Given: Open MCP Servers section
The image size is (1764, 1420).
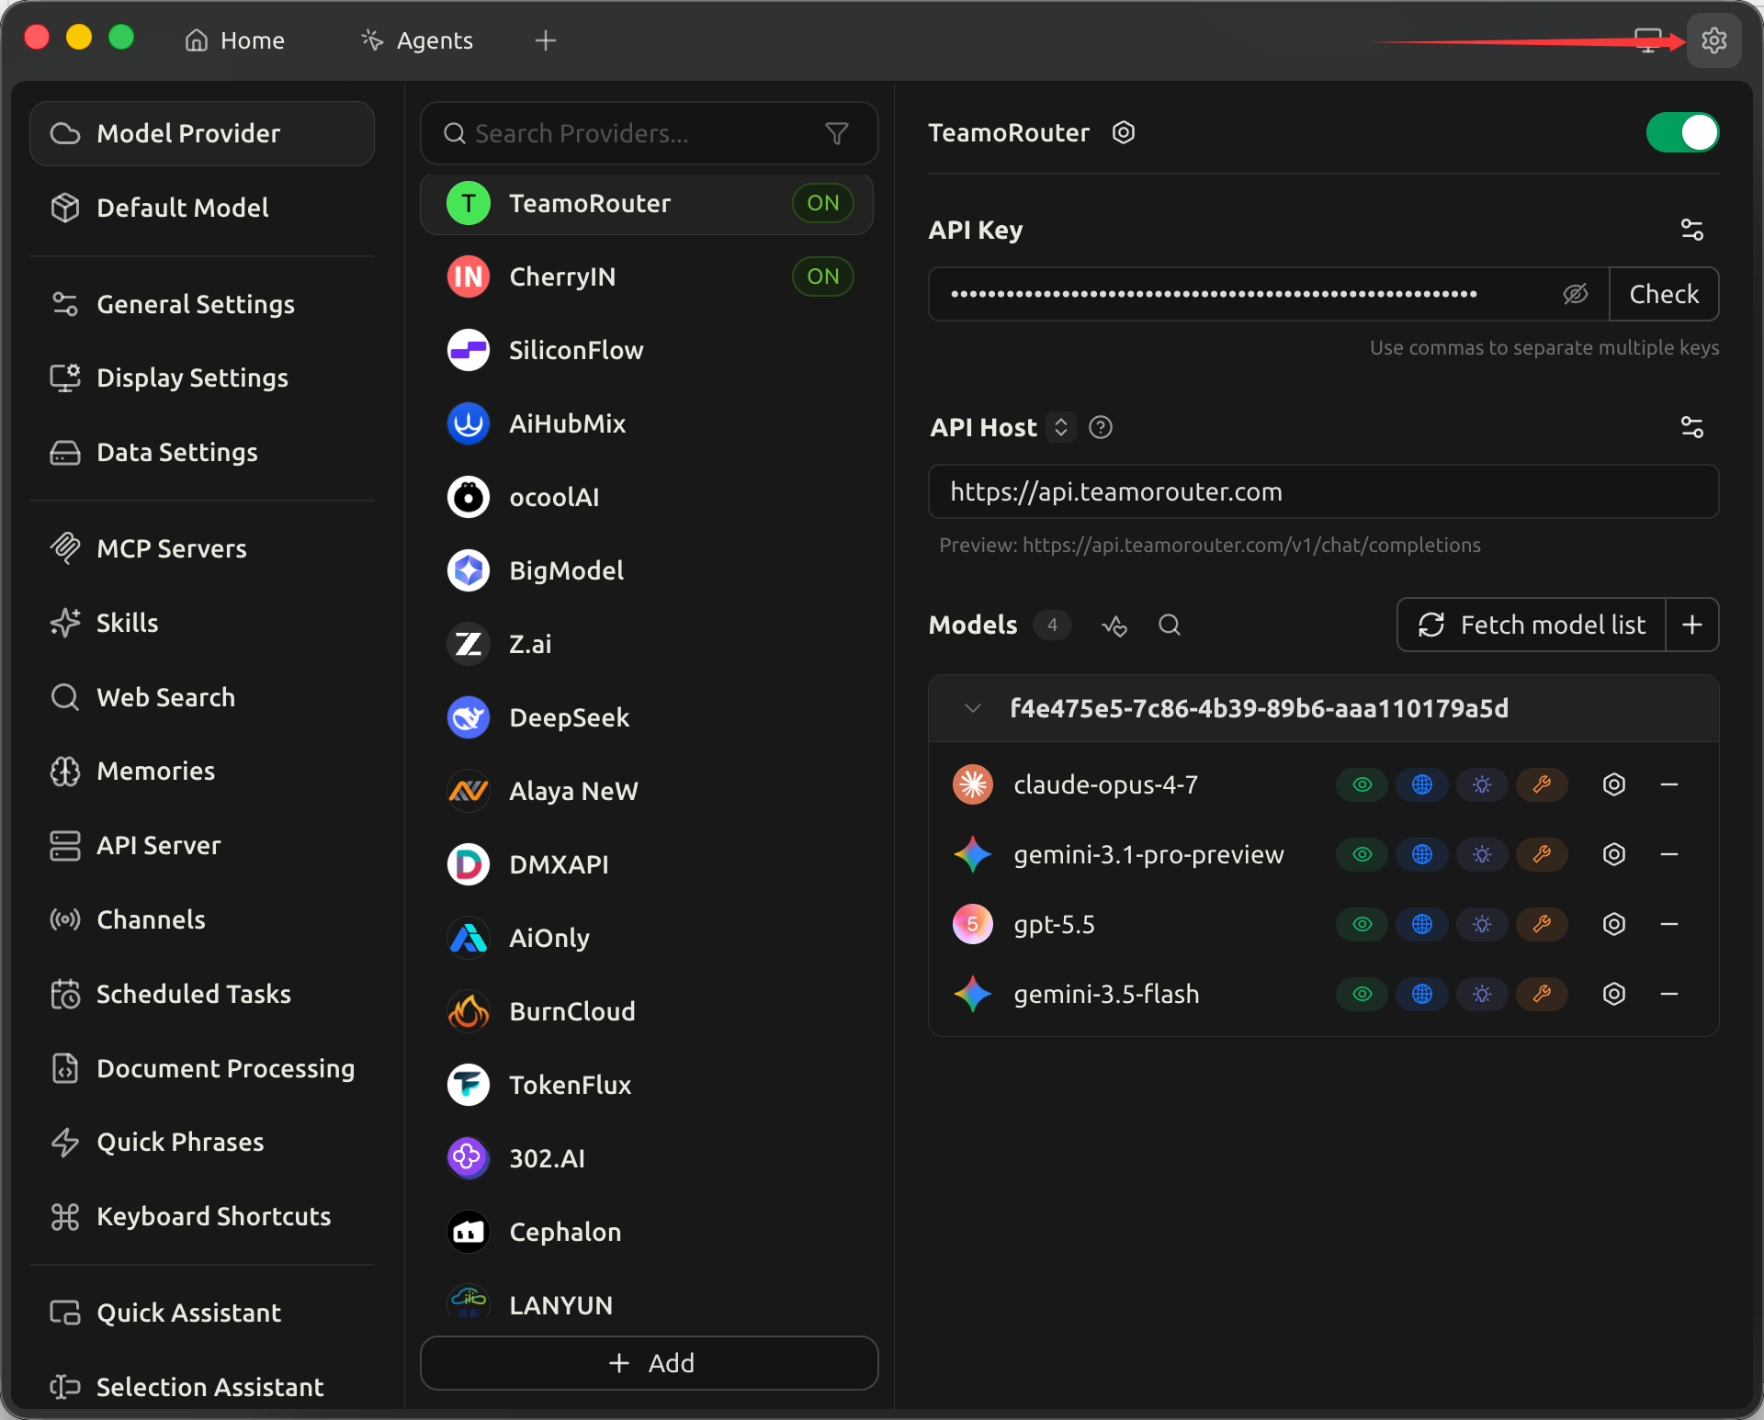Looking at the screenshot, I should point(202,548).
